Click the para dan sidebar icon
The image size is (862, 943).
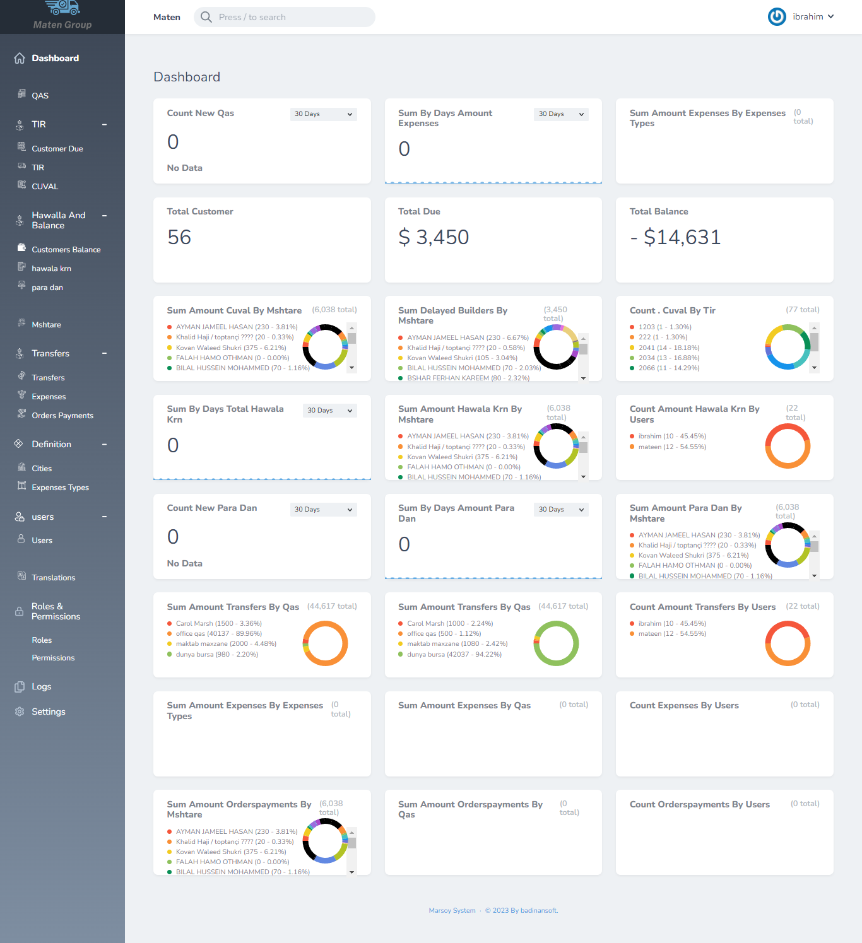21,285
